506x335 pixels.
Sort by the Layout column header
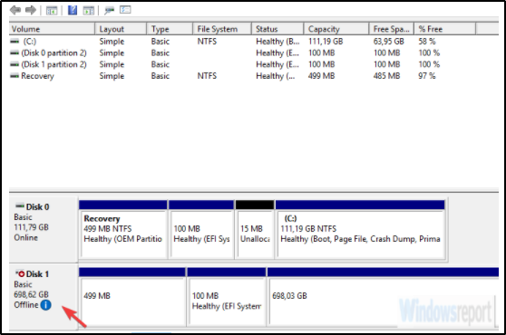[x=121, y=29]
